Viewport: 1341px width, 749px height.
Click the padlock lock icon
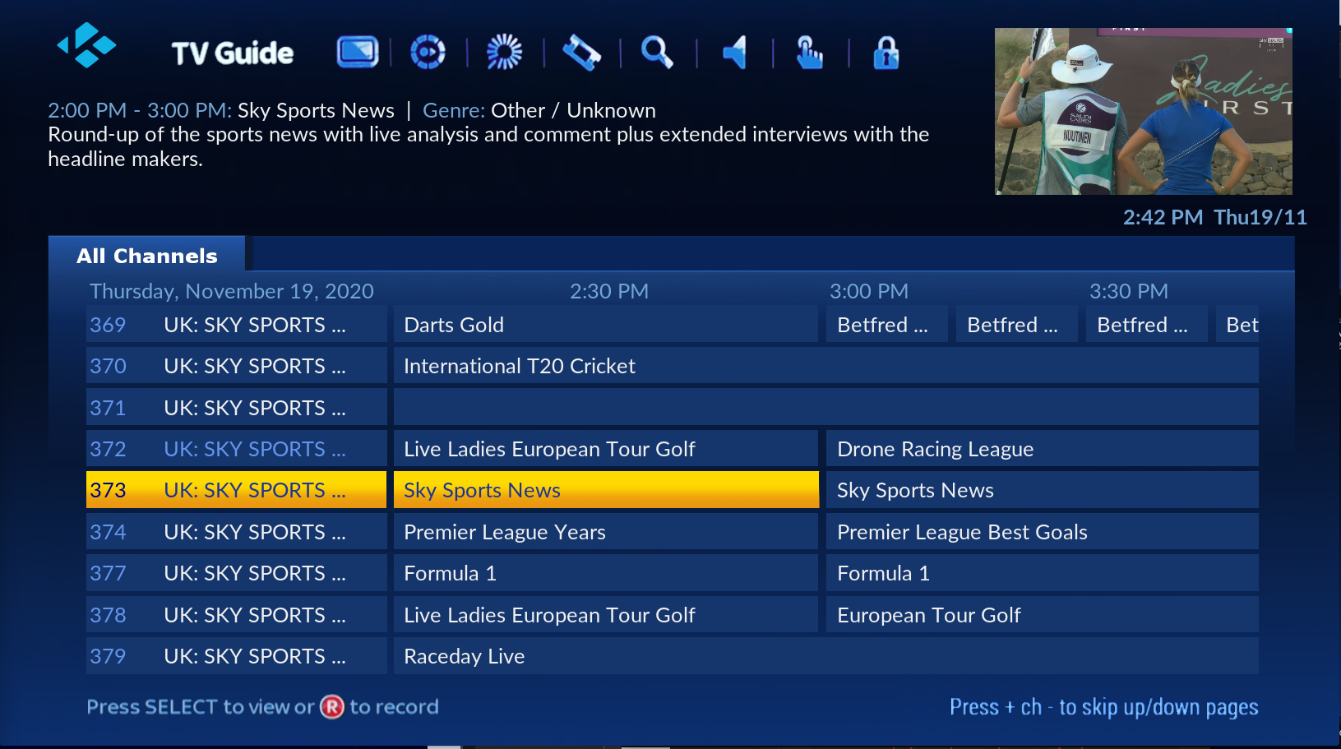[886, 53]
